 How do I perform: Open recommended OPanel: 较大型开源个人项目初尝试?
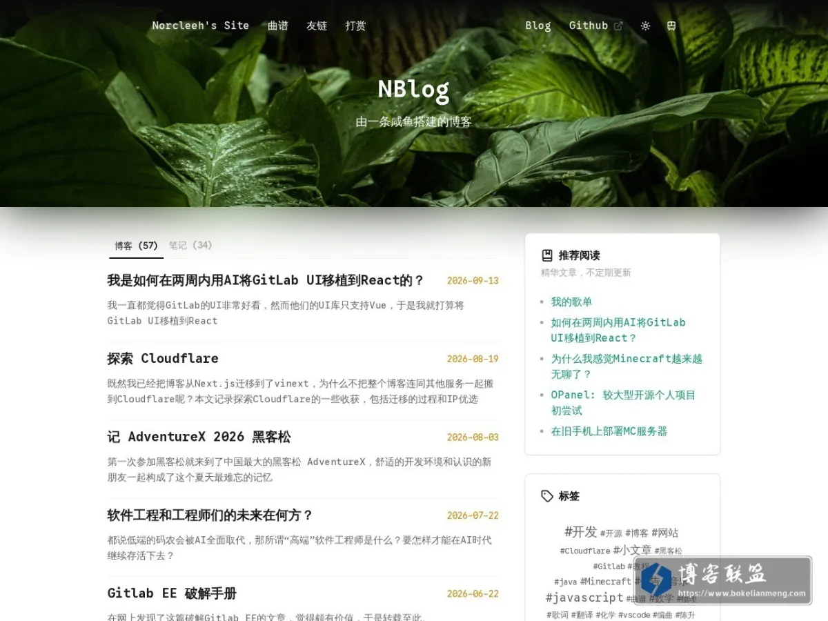click(x=623, y=402)
